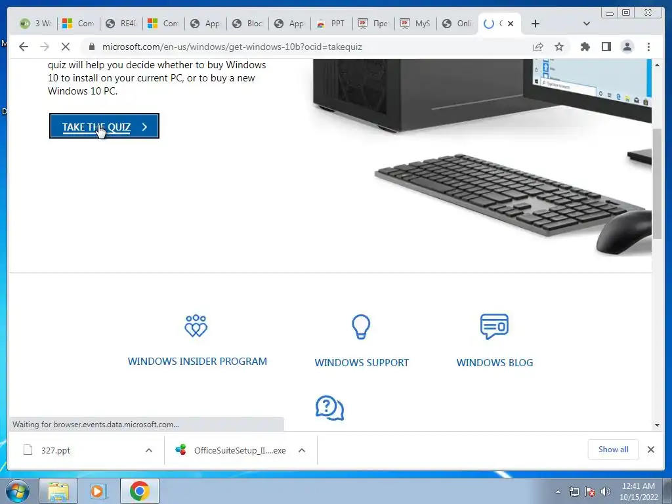Image resolution: width=672 pixels, height=504 pixels.
Task: Open the Windows Support link
Action: 362,362
